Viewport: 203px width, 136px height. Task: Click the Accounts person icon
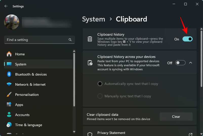(9, 115)
